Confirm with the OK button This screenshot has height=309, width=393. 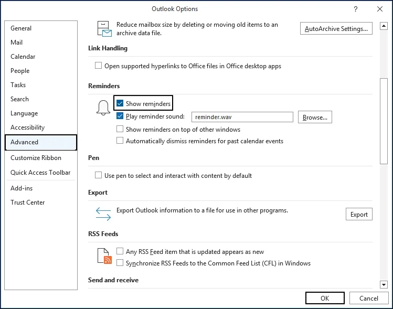coord(325,298)
